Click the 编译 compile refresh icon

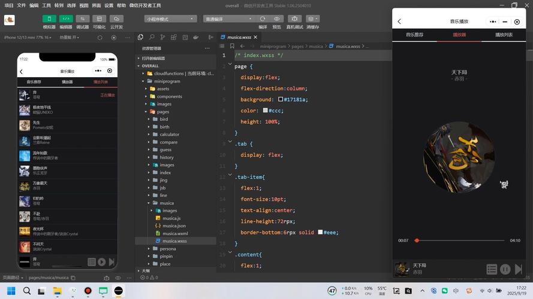tap(263, 19)
